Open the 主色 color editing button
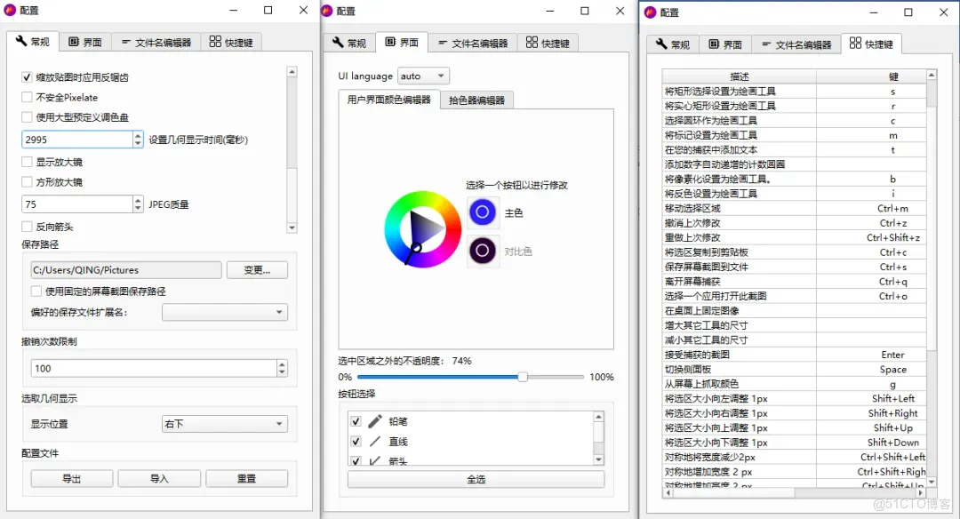Image resolution: width=960 pixels, height=519 pixels. click(x=482, y=212)
